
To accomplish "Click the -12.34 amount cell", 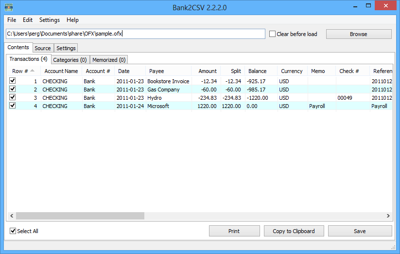I will pos(206,81).
